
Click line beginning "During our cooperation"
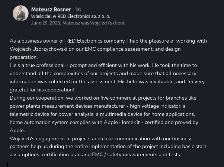pos(103,98)
